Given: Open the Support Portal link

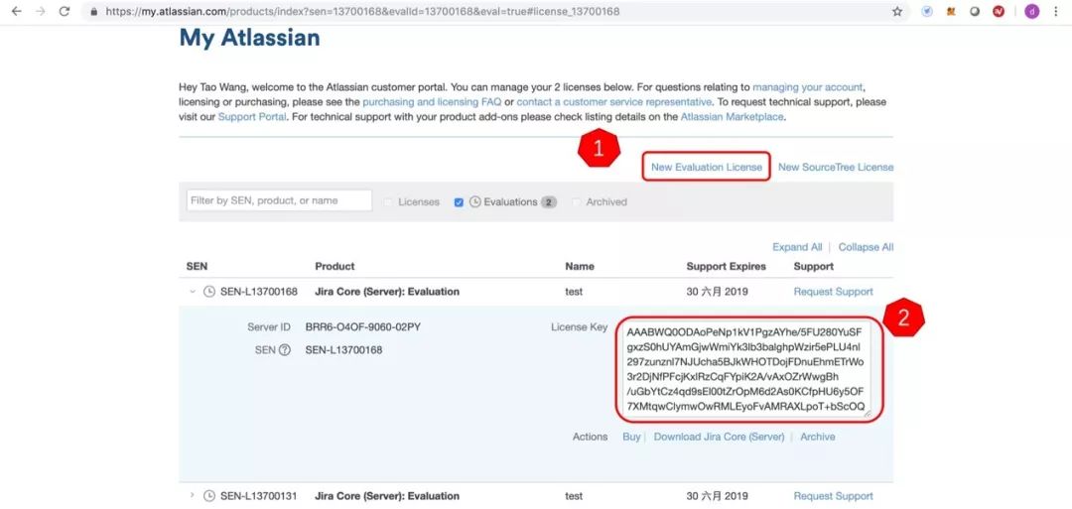Looking at the screenshot, I should [251, 117].
